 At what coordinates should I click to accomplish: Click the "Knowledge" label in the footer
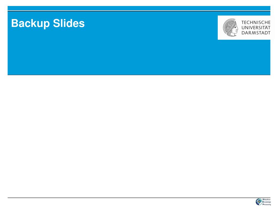[267, 202]
